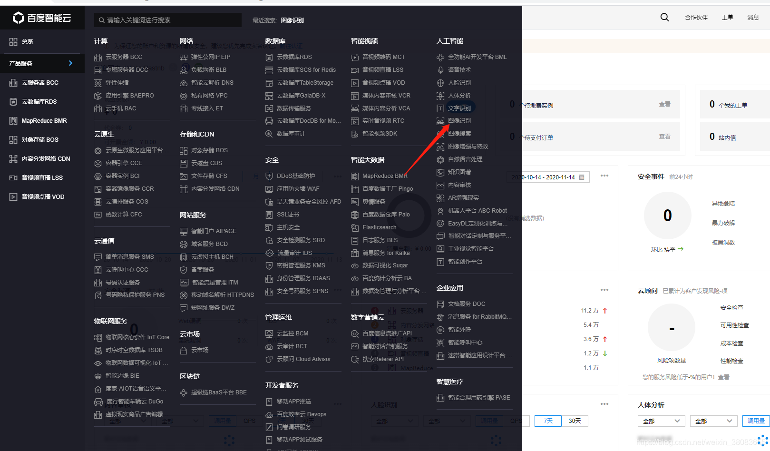Screen dimensions: 770x451
Task: Click the 负载均衡 BLB icon
Action: tap(184, 70)
